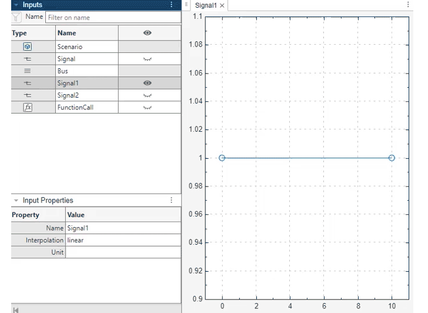The width and height of the screenshot is (428, 313).
Task: Click the signal data point at time 10
Action: [392, 158]
